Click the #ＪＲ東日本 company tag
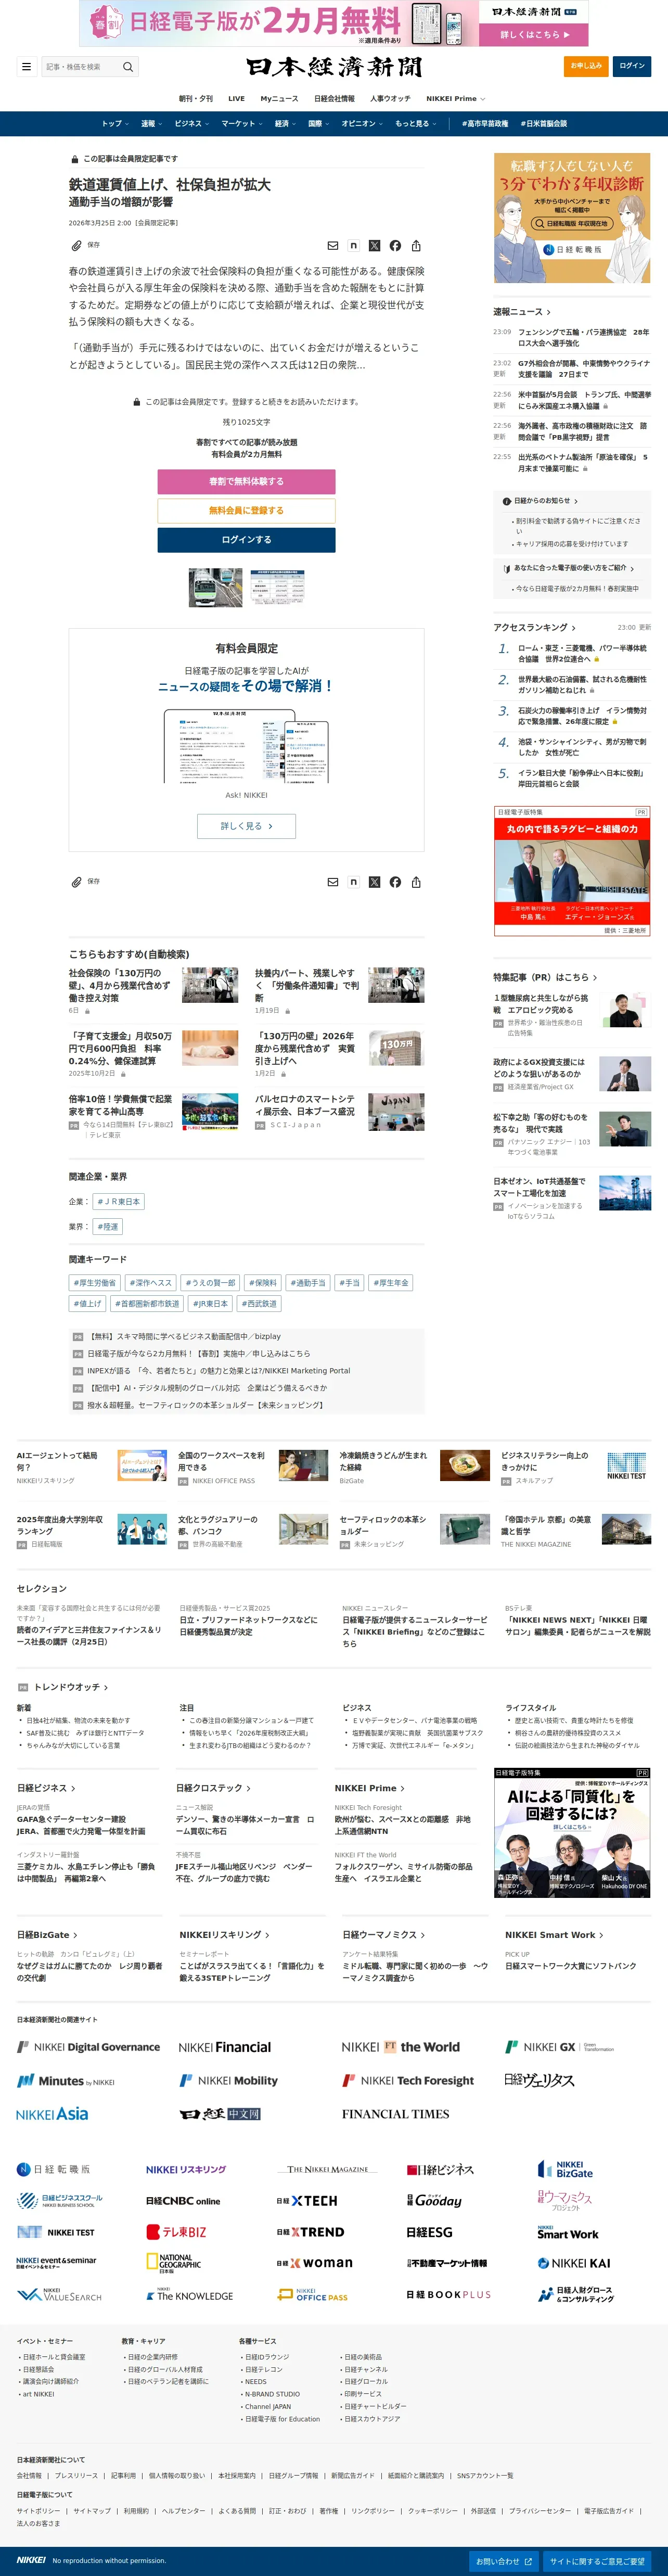668x2576 pixels. point(119,1201)
